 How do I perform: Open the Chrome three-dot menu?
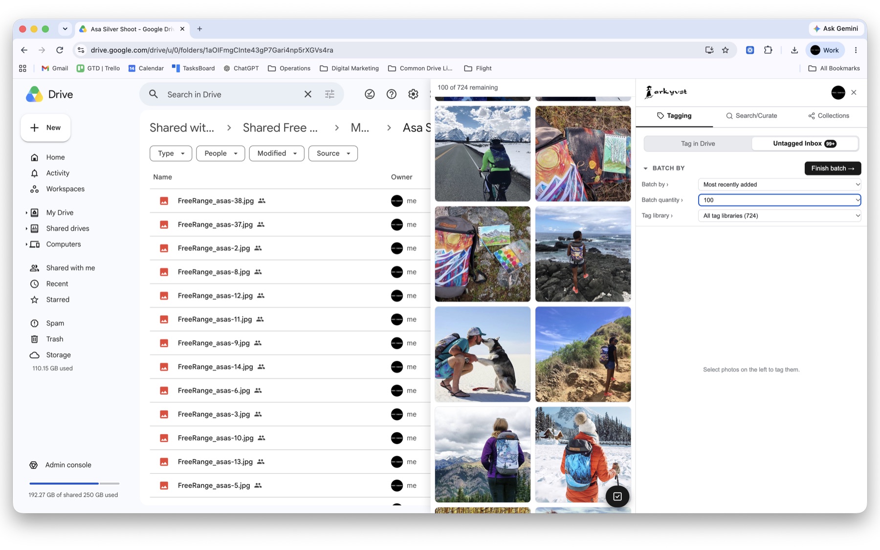pos(856,50)
